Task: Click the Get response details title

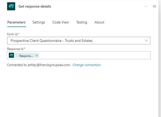Action: click(x=35, y=6)
